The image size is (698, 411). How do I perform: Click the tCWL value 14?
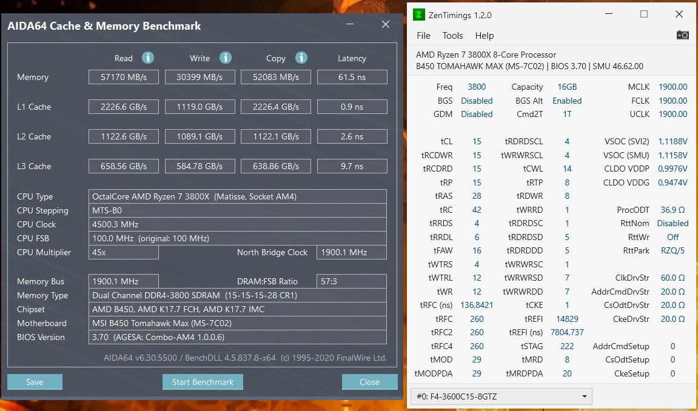tap(567, 169)
